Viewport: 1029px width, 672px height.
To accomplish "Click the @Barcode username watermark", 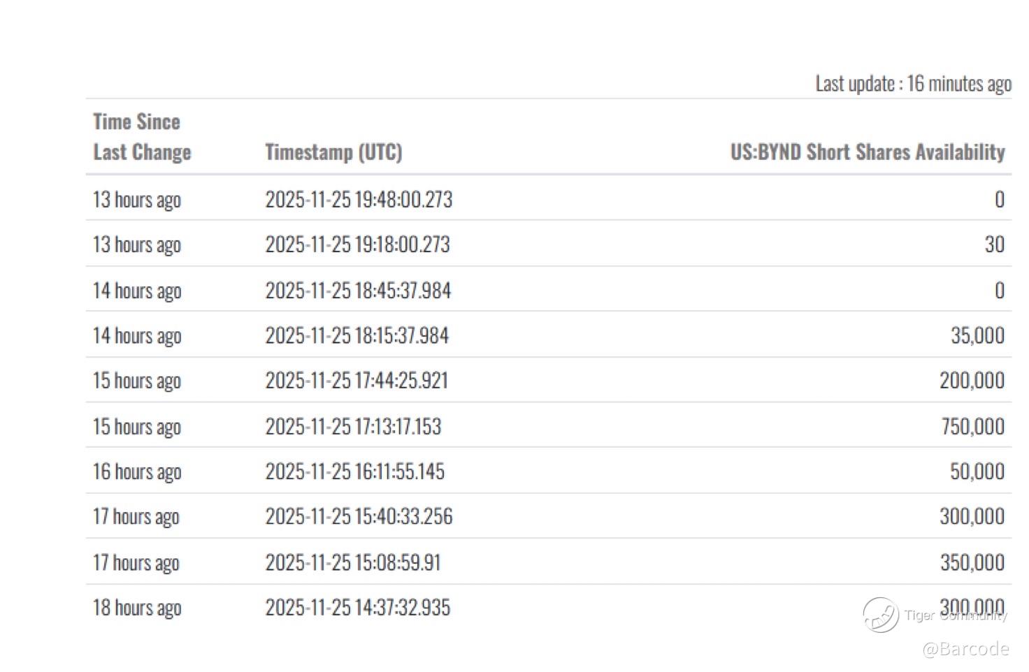I will (965, 649).
